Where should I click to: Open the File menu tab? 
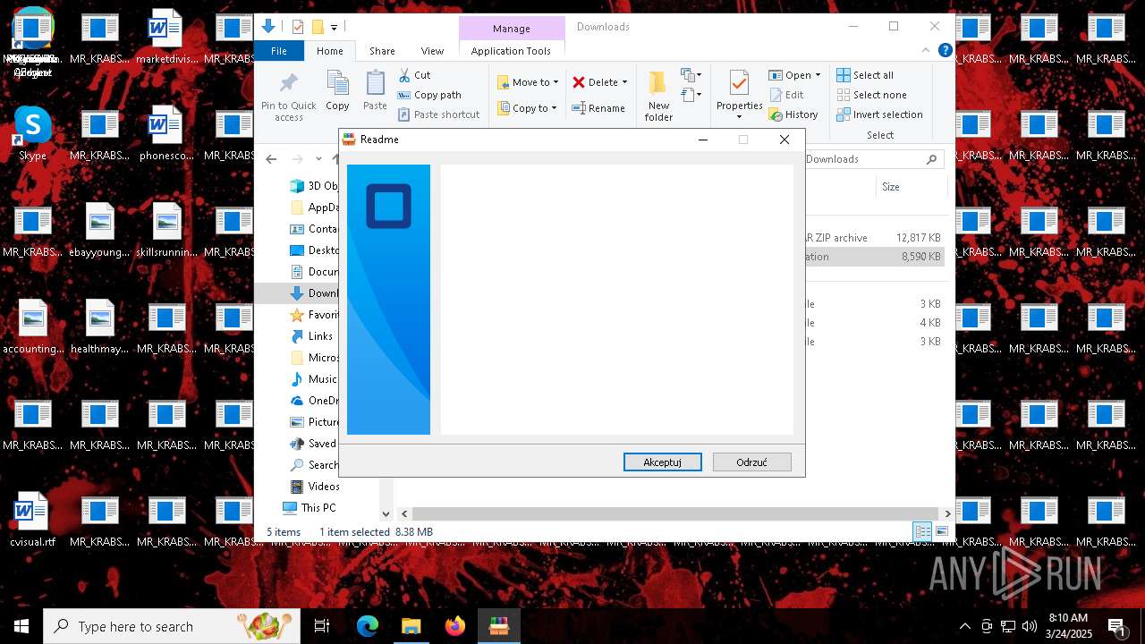279,51
